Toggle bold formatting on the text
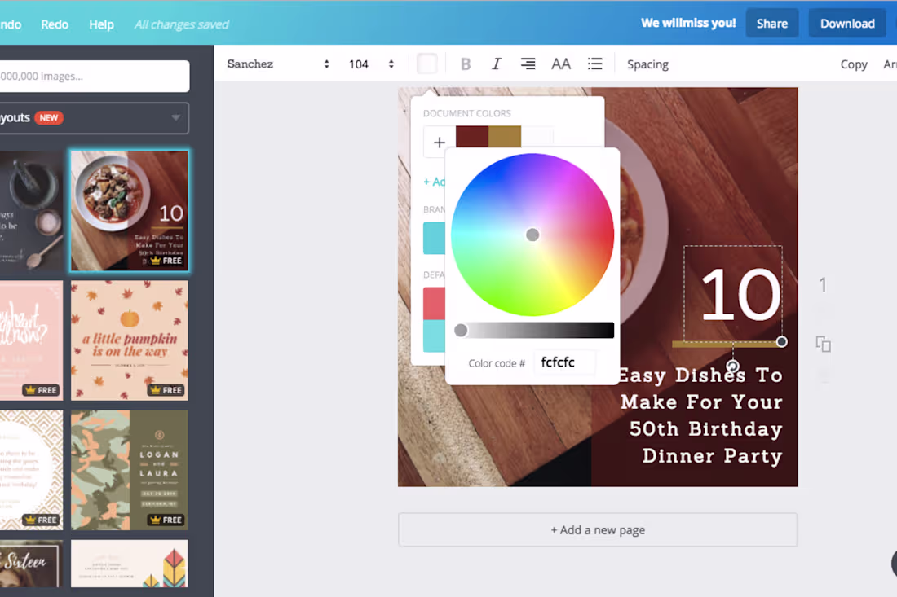897x597 pixels. coord(466,64)
